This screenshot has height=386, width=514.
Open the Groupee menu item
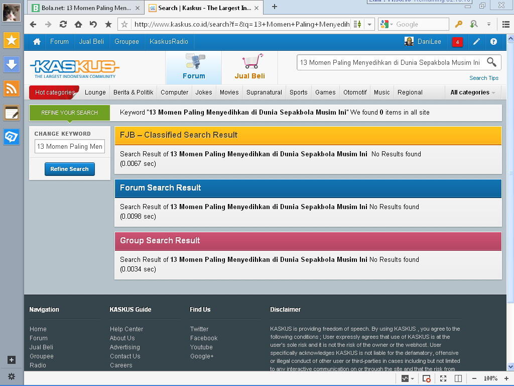126,42
